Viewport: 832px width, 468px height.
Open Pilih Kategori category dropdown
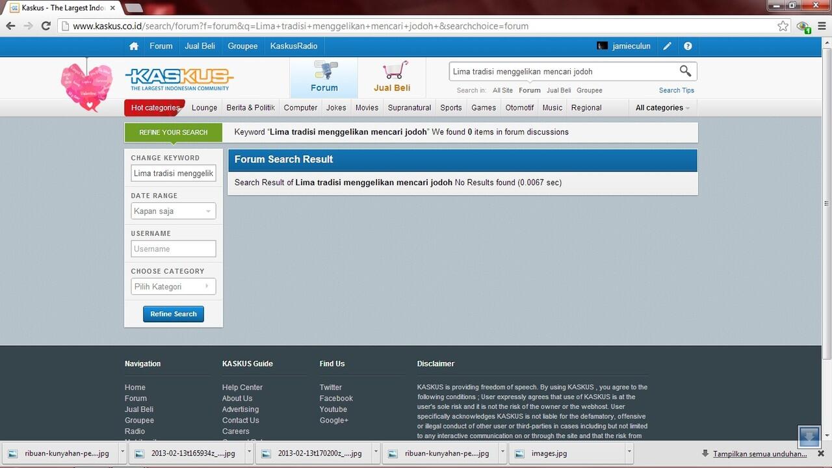pyautogui.click(x=174, y=287)
